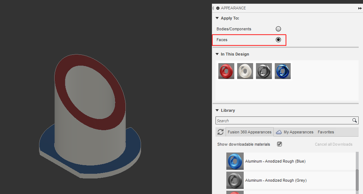
Task: Choose the Faces radio button
Action: coord(278,40)
